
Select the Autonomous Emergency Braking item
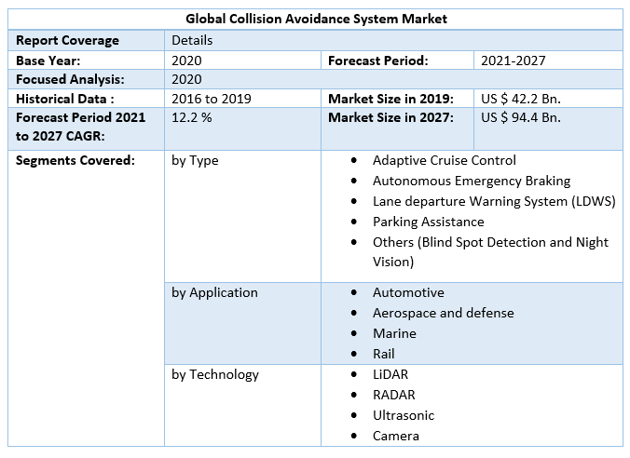471,181
